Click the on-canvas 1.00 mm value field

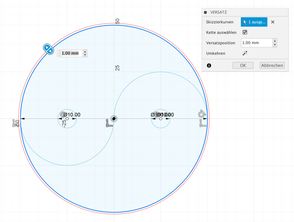point(70,53)
